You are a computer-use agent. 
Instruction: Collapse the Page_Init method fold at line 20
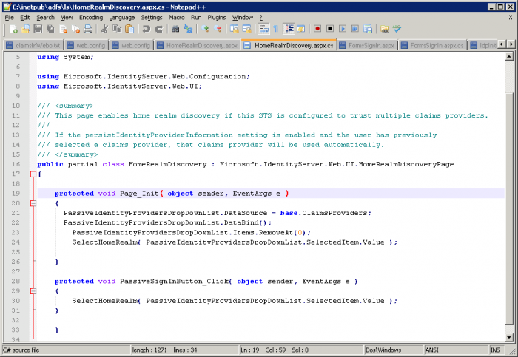coord(33,203)
